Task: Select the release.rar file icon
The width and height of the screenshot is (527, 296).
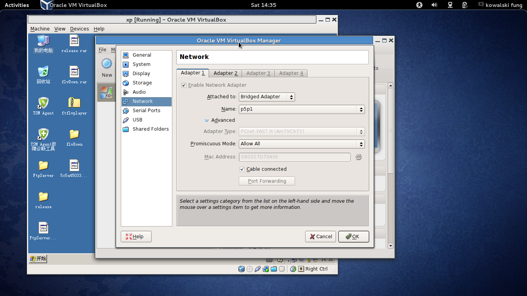Action: [74, 44]
